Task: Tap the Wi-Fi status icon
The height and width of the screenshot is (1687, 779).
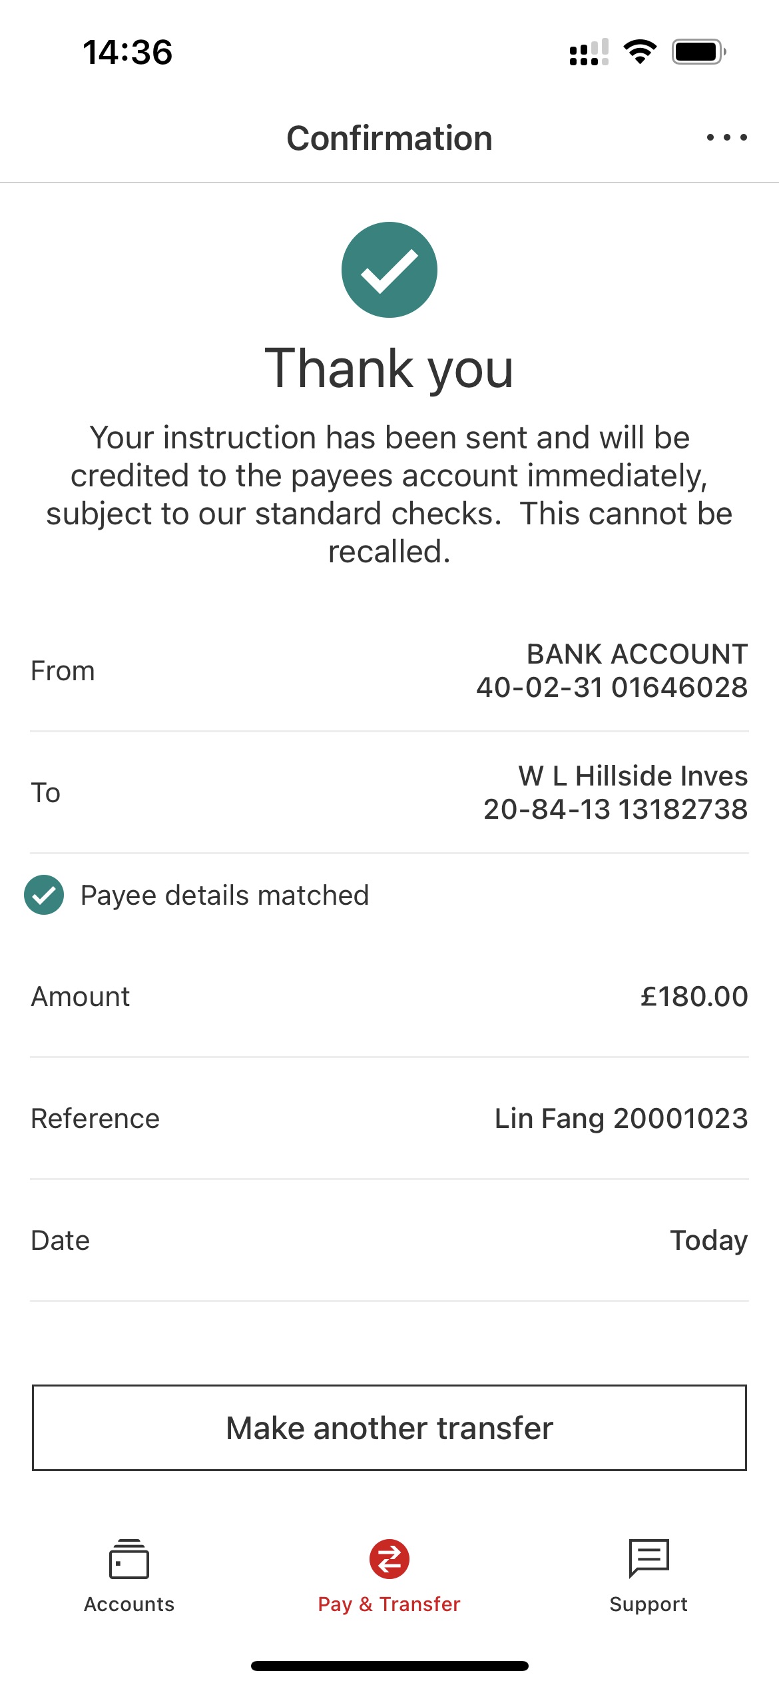Action: point(640,52)
